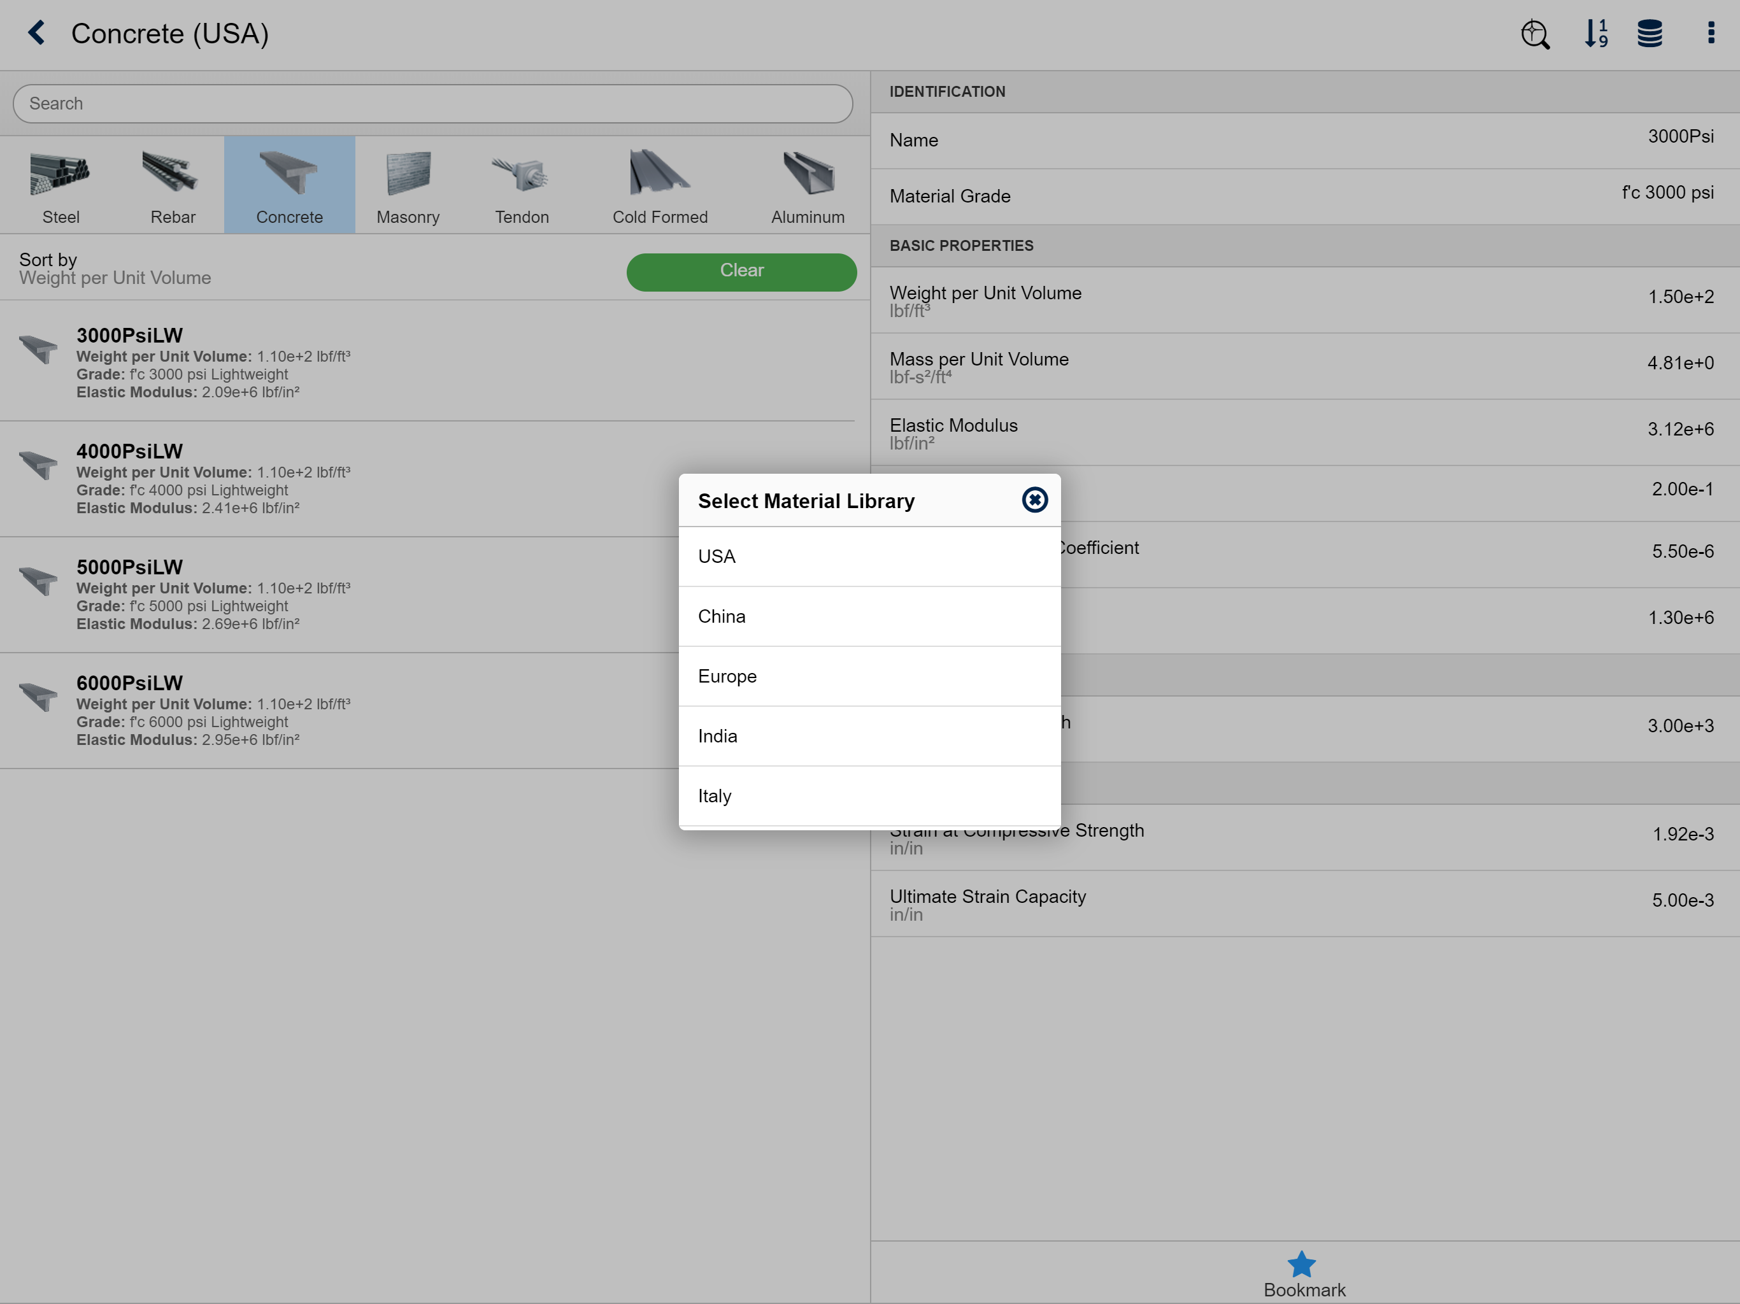The height and width of the screenshot is (1304, 1740).
Task: Close the Select Material Library dialog
Action: (1034, 500)
